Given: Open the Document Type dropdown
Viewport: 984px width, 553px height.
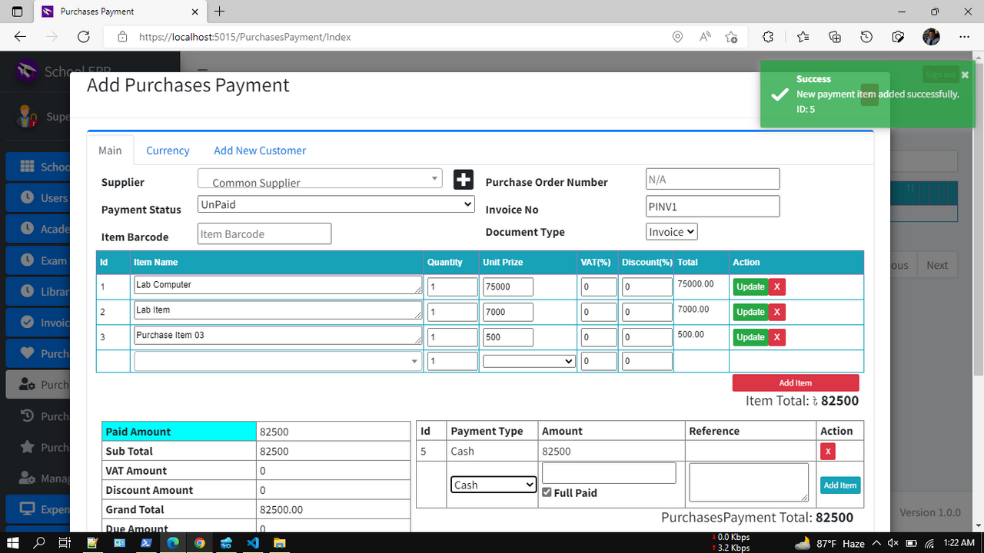Looking at the screenshot, I should click(x=671, y=232).
